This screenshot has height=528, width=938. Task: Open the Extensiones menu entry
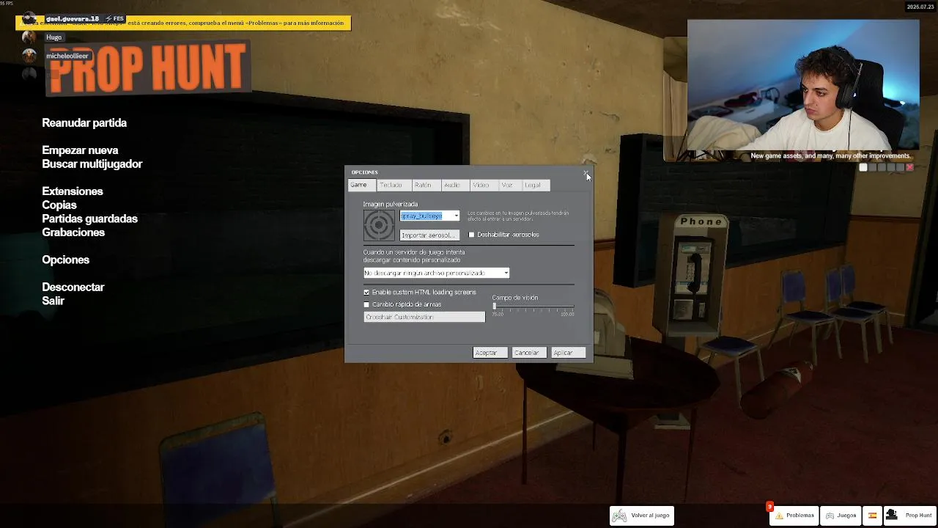pyautogui.click(x=73, y=191)
